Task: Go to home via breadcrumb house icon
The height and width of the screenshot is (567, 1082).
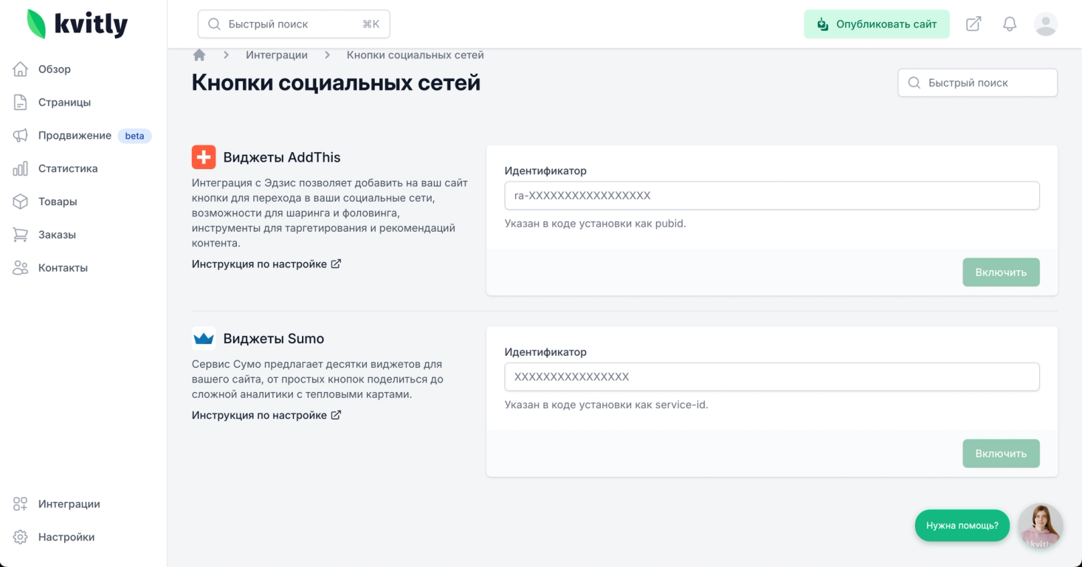Action: pos(199,55)
